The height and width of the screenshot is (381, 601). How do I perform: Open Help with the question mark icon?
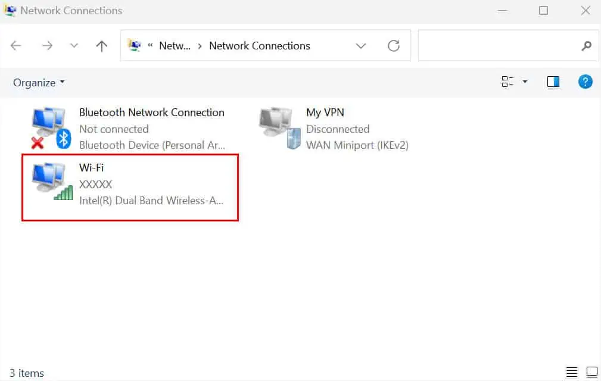pos(586,82)
